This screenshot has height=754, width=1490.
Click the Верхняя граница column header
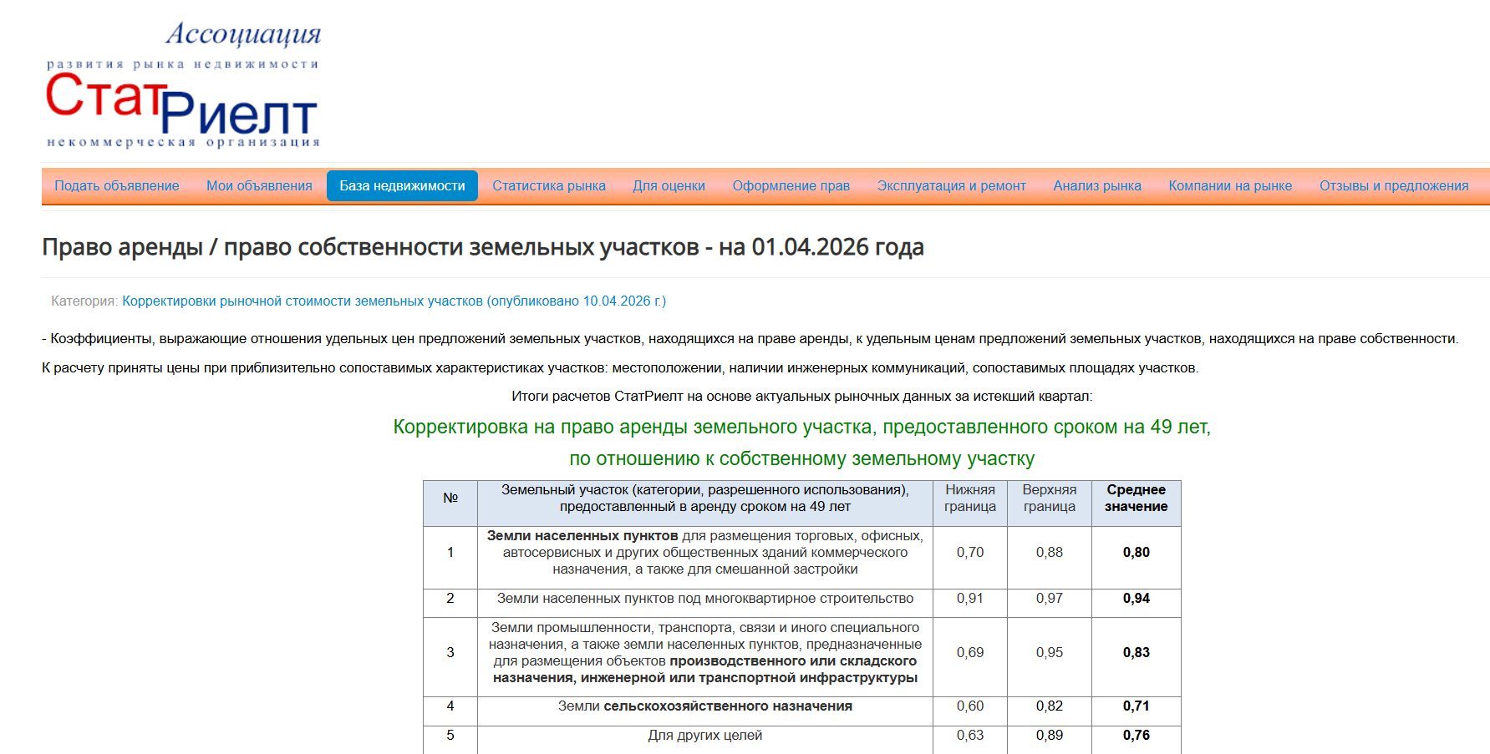pyautogui.click(x=1049, y=498)
